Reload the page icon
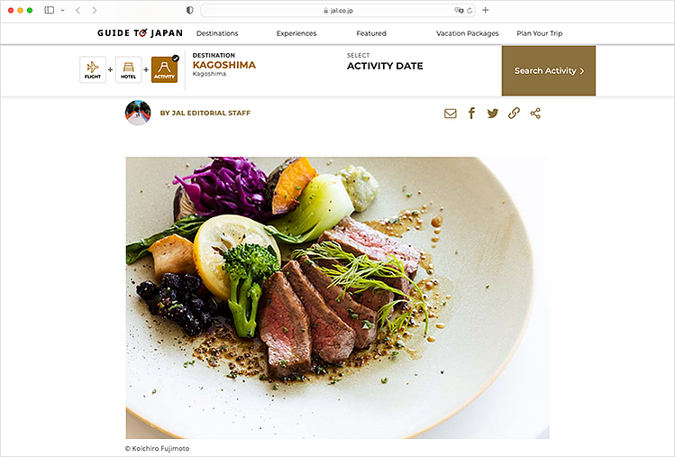 [470, 10]
